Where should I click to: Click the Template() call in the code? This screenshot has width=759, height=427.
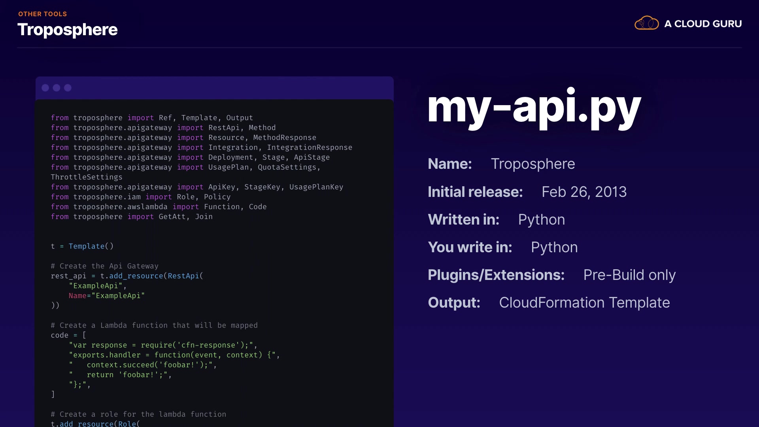pyautogui.click(x=91, y=246)
